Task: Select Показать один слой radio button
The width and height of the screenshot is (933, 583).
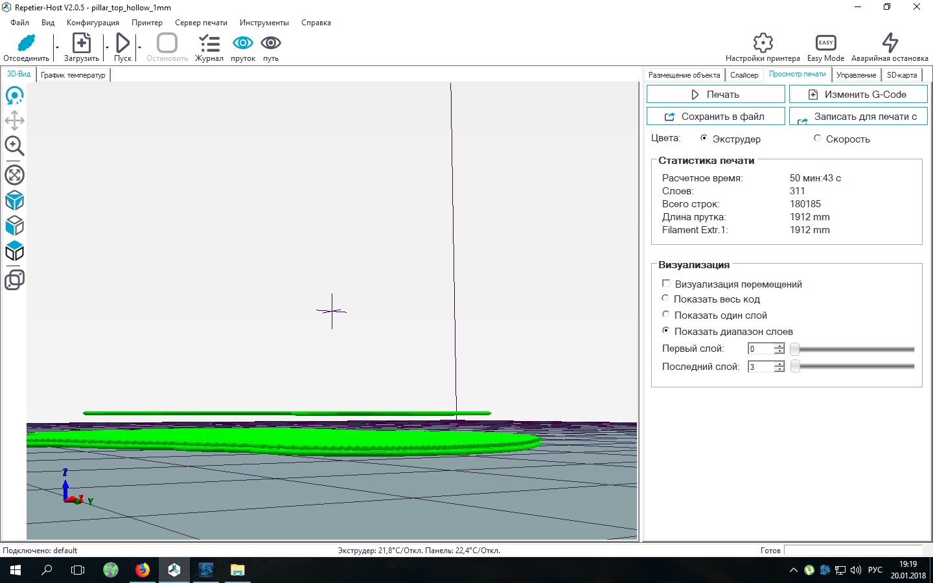Action: pyautogui.click(x=665, y=315)
